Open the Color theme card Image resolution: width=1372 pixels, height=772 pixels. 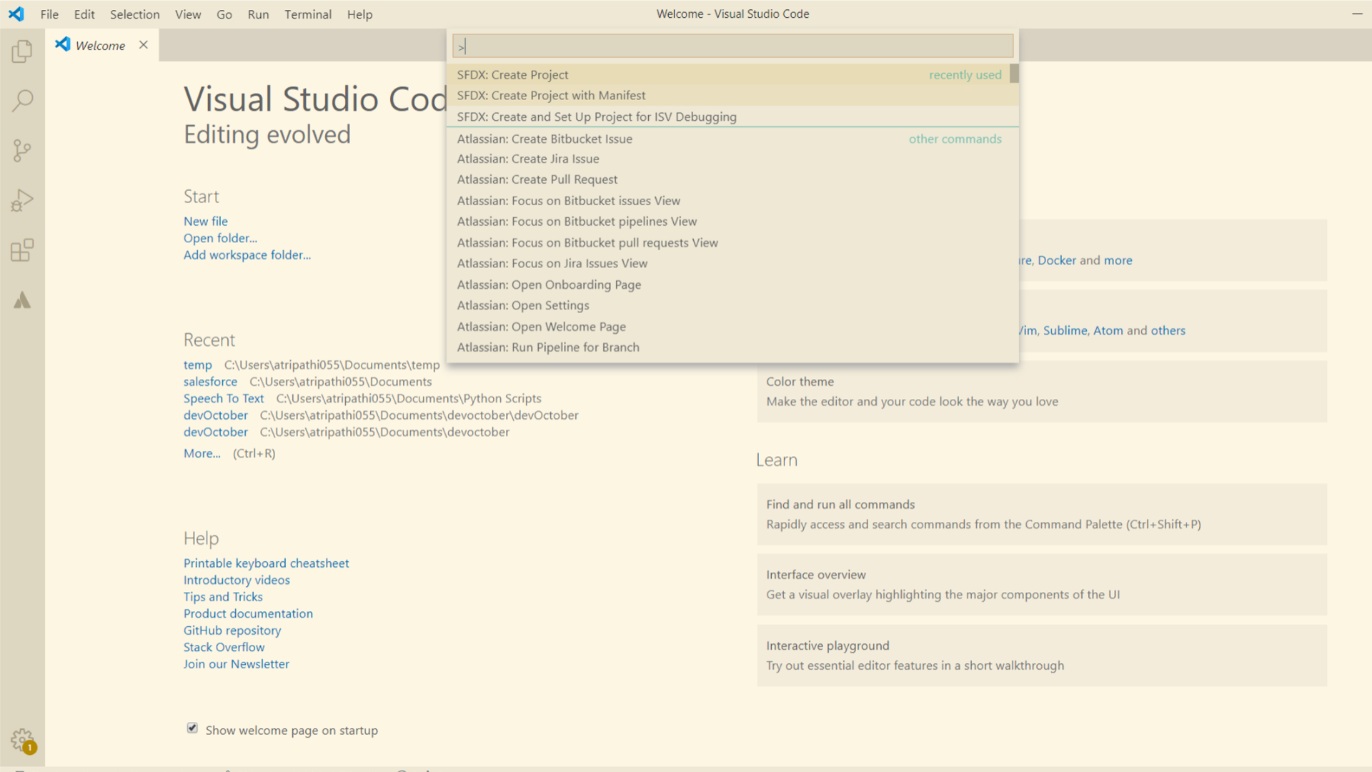1042,392
